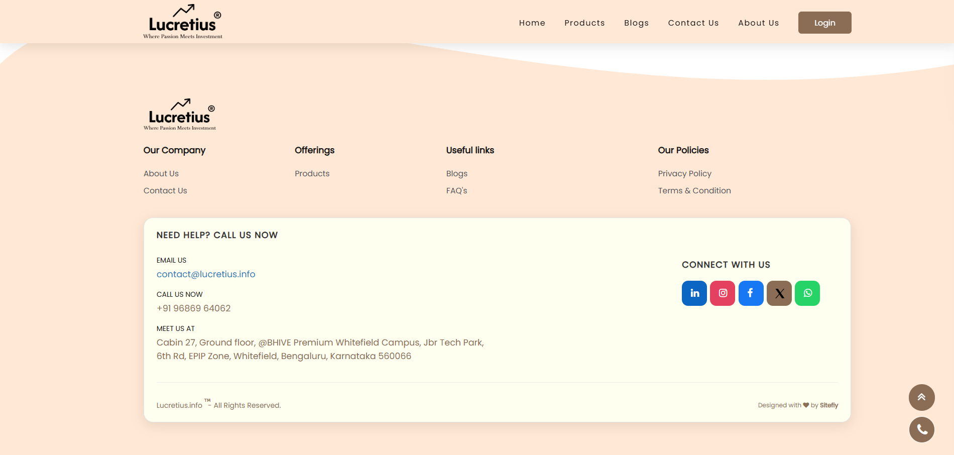Open the Privacy Policy footer link
This screenshot has width=954, height=455.
684,174
